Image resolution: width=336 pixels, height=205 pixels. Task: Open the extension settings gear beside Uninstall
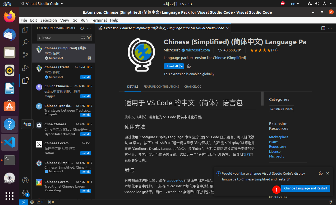189,66
